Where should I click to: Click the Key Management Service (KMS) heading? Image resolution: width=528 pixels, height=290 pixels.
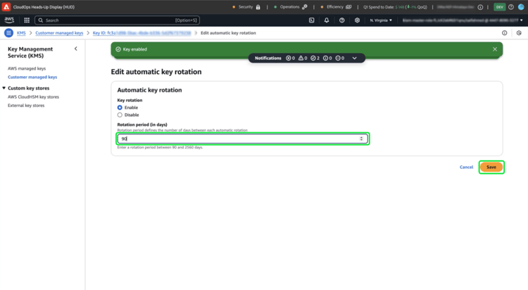30,52
